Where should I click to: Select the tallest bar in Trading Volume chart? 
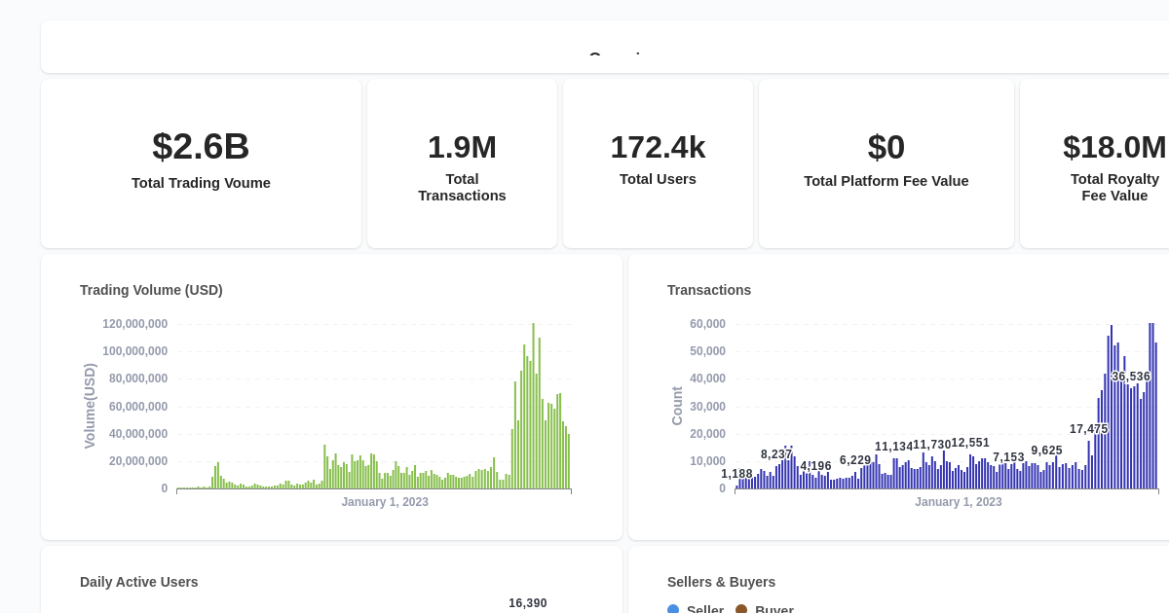tap(533, 404)
